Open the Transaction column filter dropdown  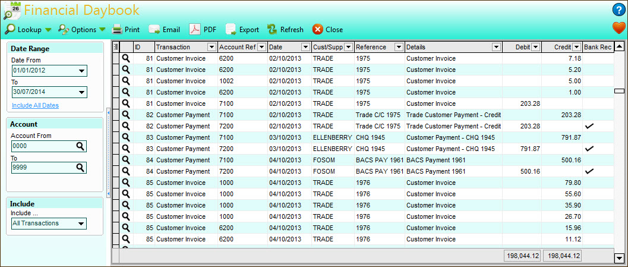211,47
